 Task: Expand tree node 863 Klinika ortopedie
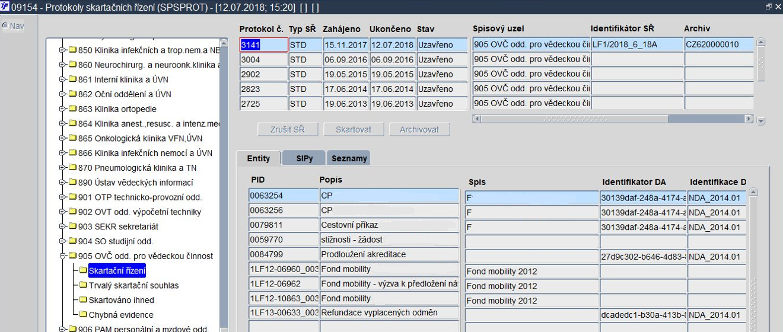click(x=62, y=109)
